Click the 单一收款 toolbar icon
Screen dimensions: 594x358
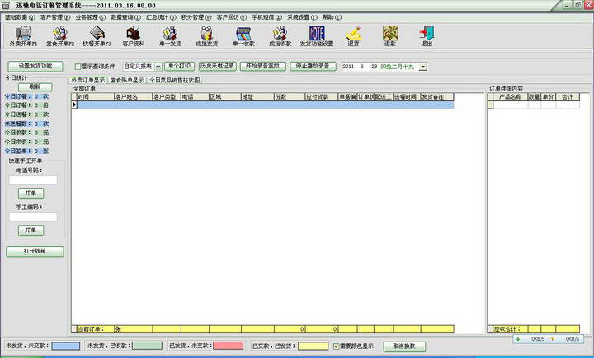click(x=243, y=36)
